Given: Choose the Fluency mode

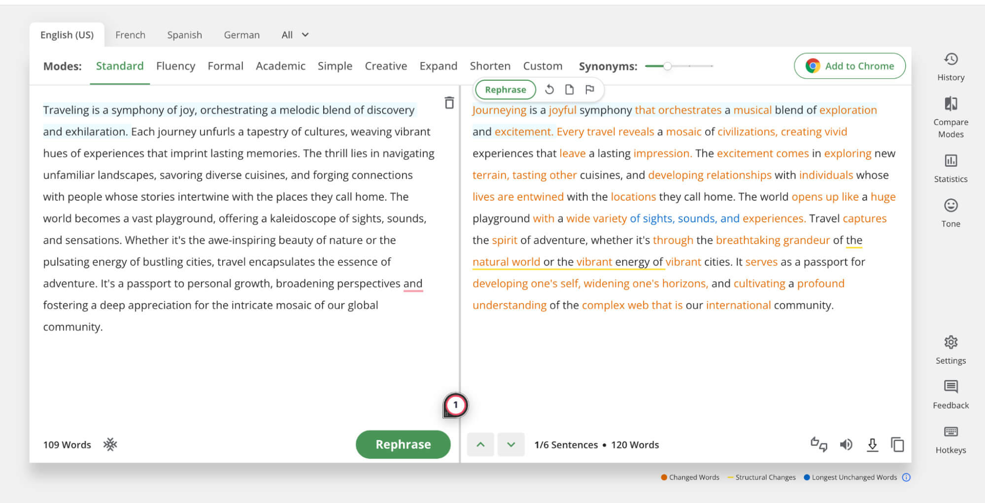Looking at the screenshot, I should tap(175, 66).
